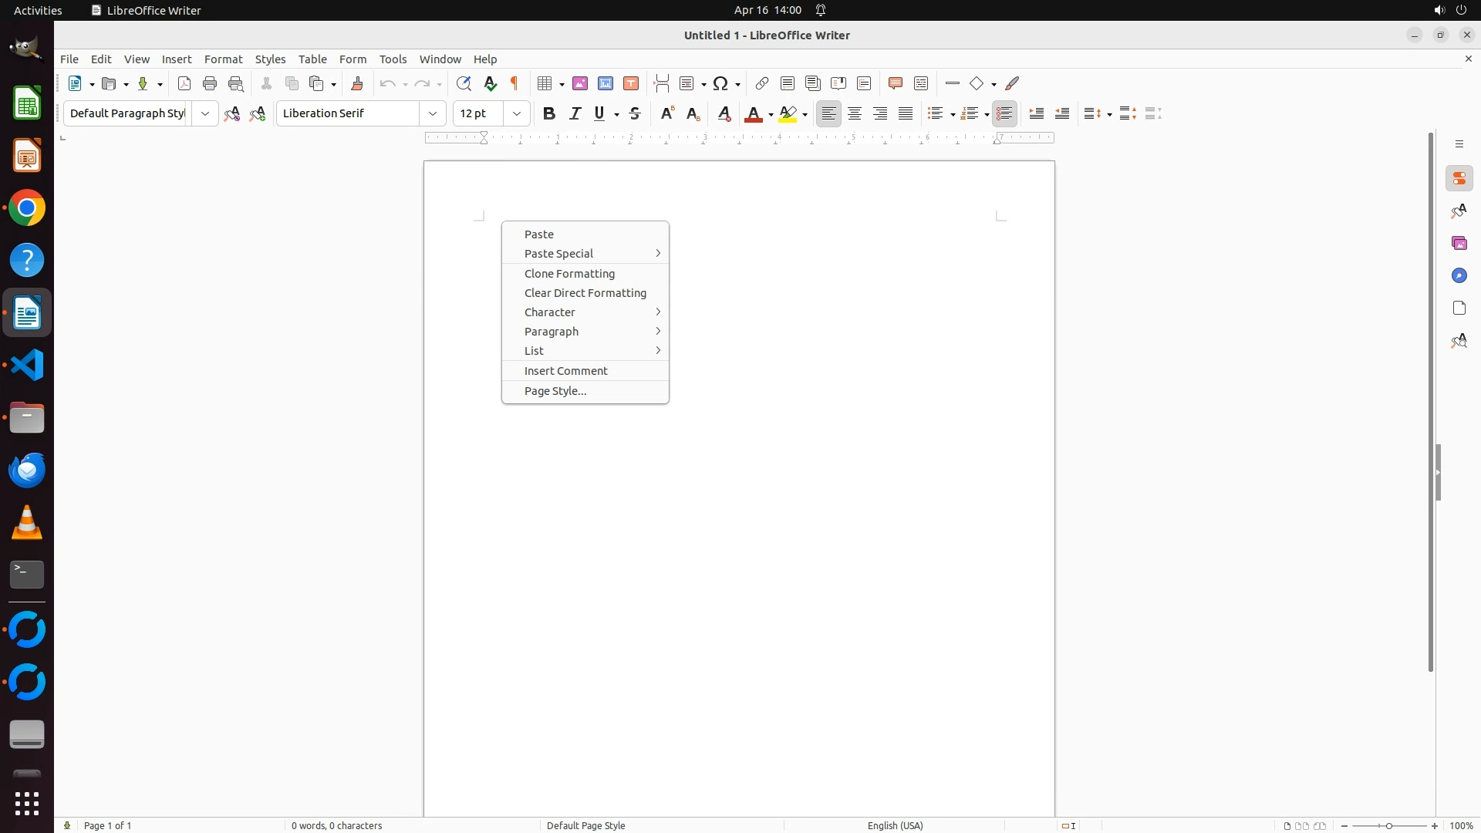Choose Page Style... in context menu
The height and width of the screenshot is (833, 1481).
coord(555,391)
